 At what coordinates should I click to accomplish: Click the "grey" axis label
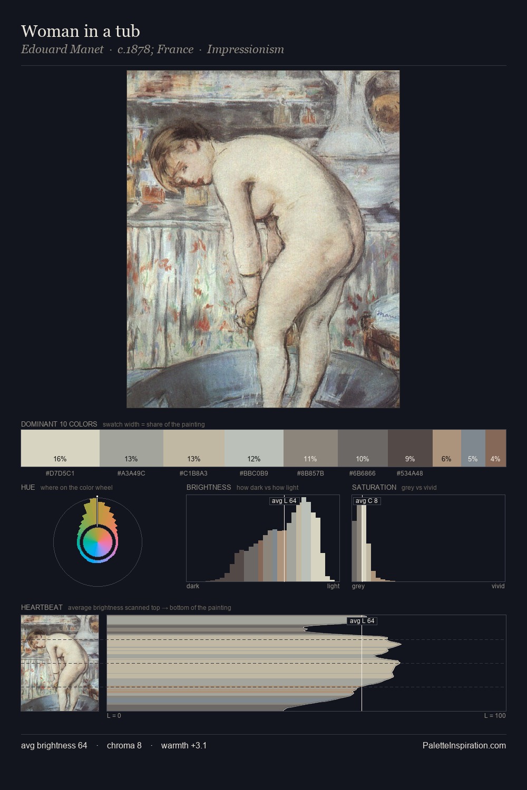click(358, 586)
